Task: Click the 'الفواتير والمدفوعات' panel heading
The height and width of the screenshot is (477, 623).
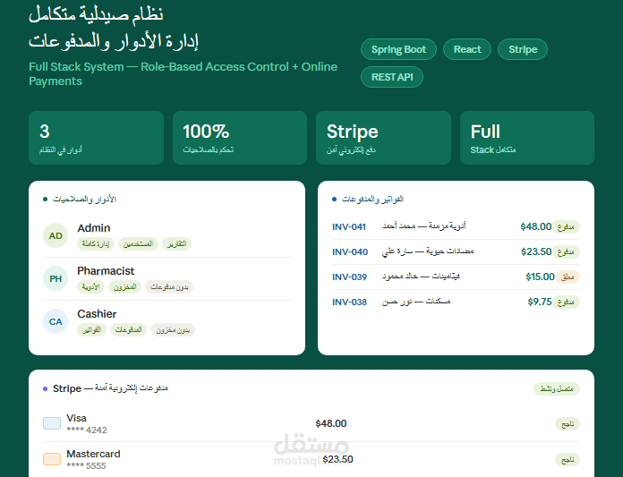Action: (372, 199)
